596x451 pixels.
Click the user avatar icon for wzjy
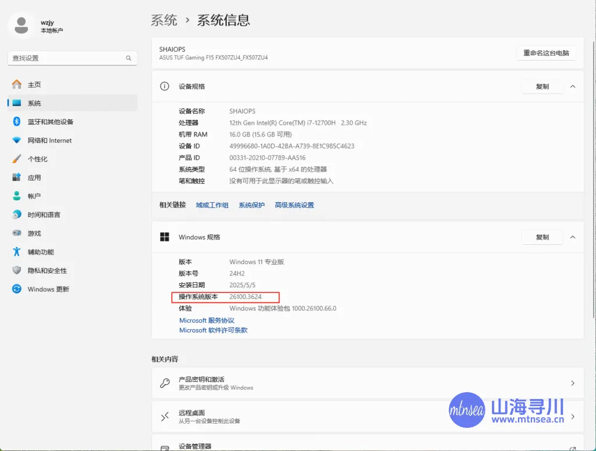pos(21,26)
